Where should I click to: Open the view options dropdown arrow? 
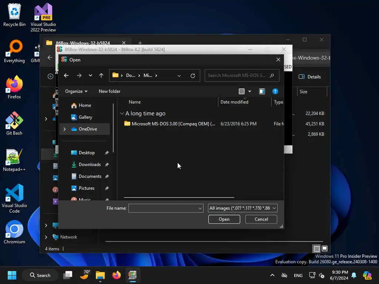point(250,91)
